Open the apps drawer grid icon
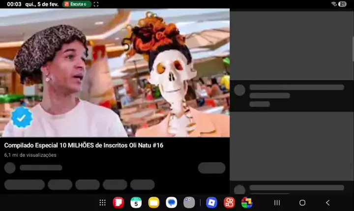The width and height of the screenshot is (354, 211). coord(102,203)
